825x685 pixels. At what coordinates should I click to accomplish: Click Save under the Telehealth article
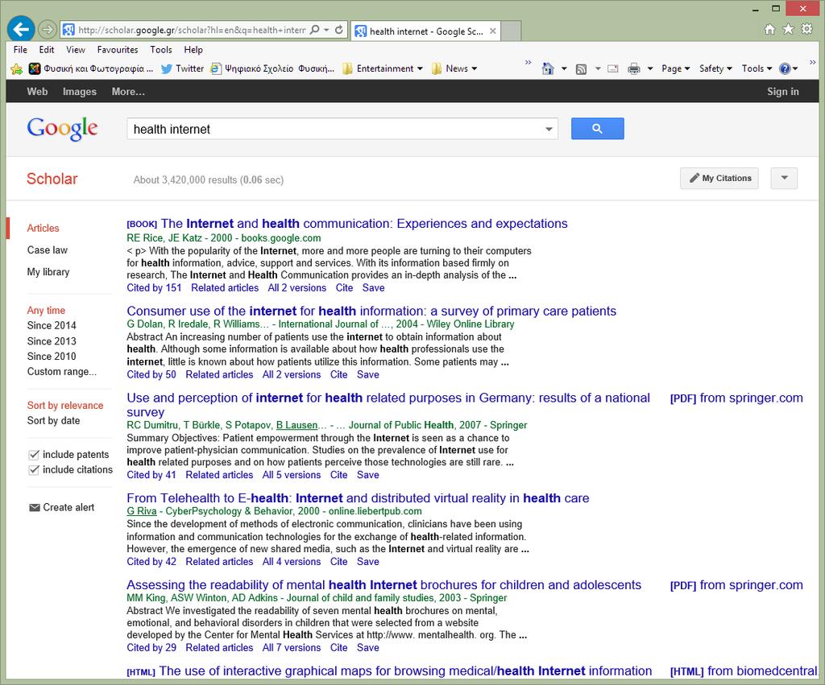point(367,562)
